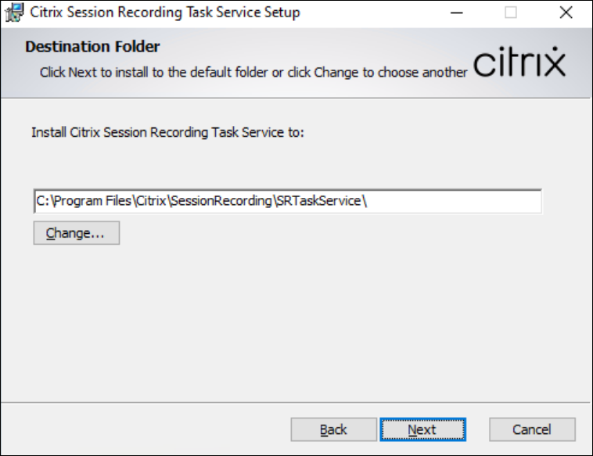593x456 pixels.
Task: Open Change... to pick another folder
Action: tap(76, 233)
